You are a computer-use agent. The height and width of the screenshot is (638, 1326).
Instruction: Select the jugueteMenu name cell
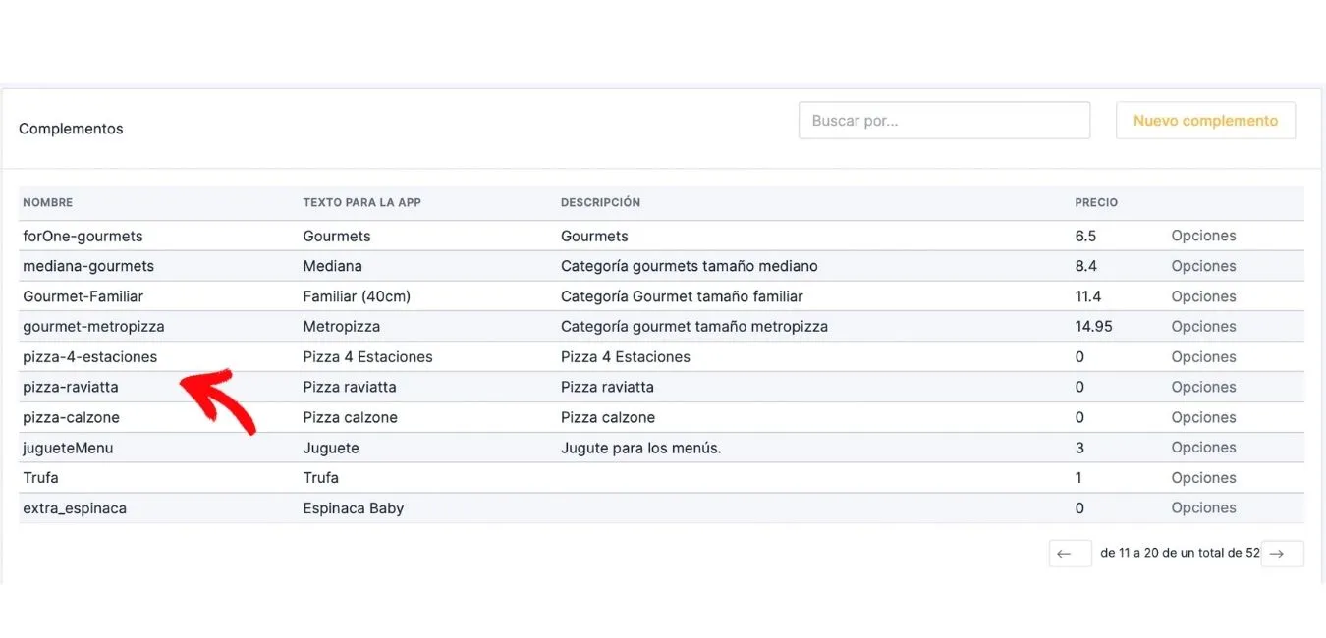(x=68, y=448)
